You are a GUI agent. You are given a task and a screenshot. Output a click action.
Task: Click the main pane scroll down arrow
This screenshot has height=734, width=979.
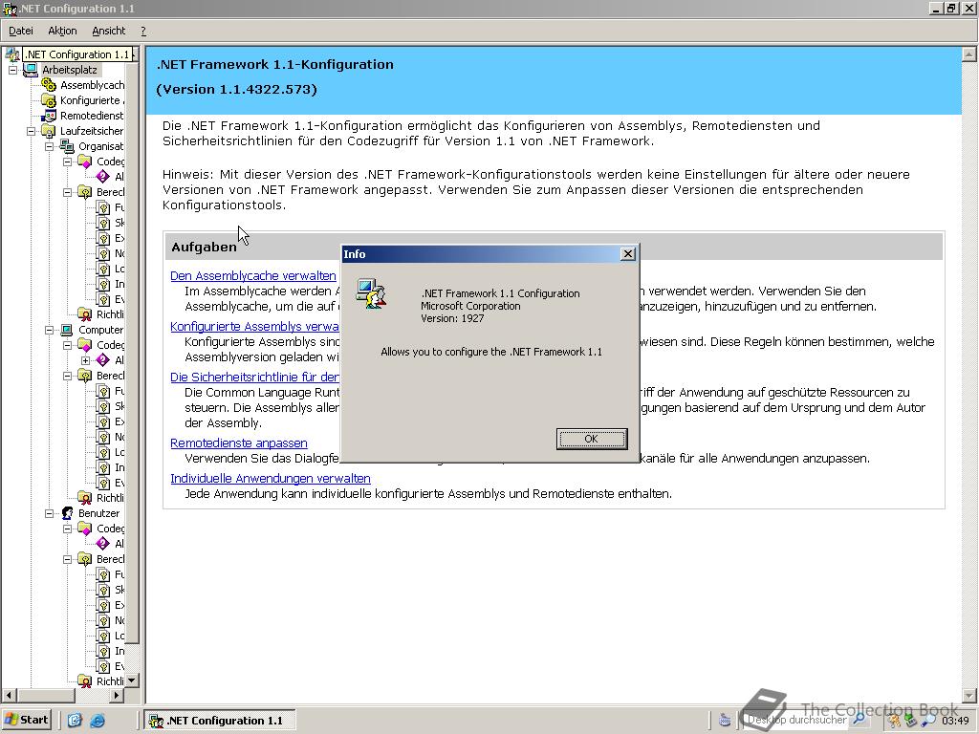click(x=968, y=695)
